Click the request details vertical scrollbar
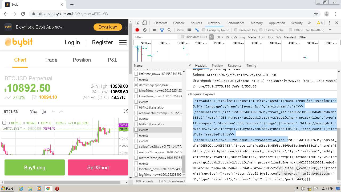Screen dimensions: 341x192 (x=339, y=153)
